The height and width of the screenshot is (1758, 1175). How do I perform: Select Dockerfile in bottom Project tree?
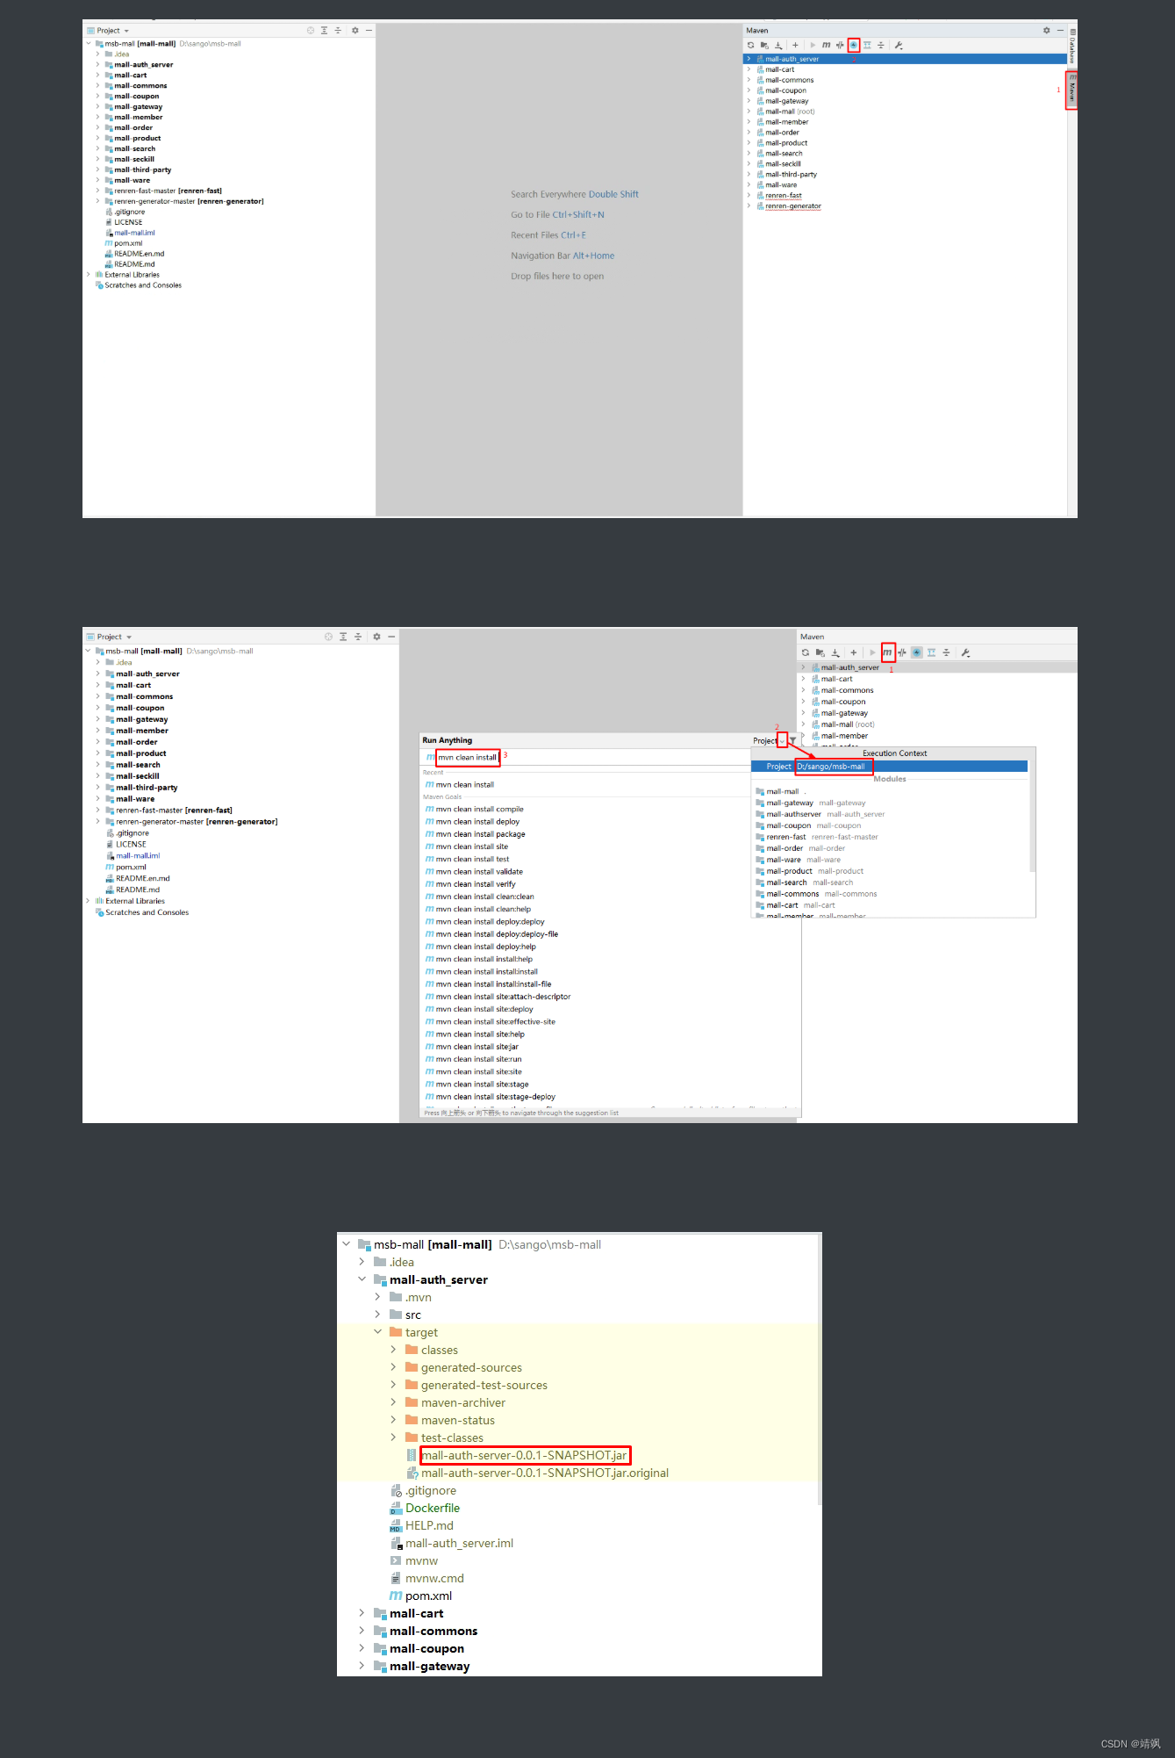point(426,1508)
